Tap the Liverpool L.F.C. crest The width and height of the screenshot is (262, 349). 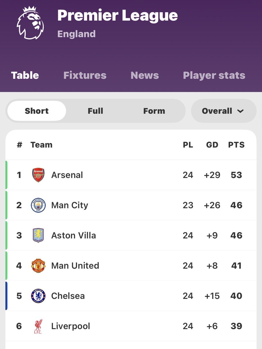coord(38,326)
